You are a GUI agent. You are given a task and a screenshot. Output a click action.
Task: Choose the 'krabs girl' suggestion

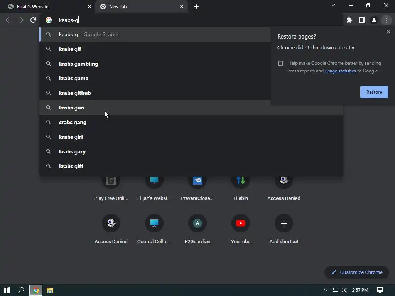191,137
